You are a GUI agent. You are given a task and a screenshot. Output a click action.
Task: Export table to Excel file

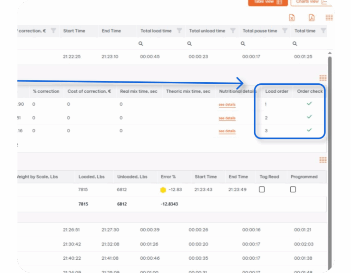tap(292, 18)
